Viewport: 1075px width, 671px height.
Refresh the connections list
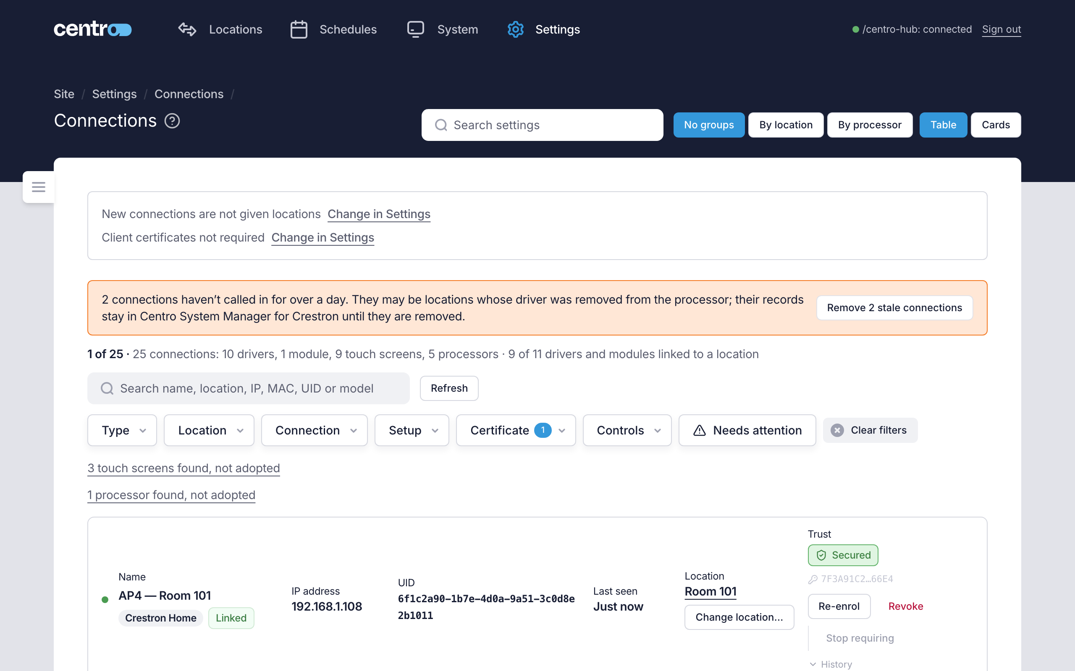click(449, 388)
